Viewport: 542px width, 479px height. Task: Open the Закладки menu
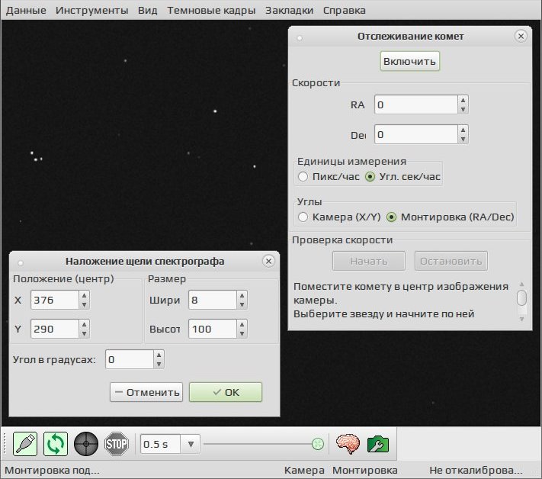[x=290, y=11]
